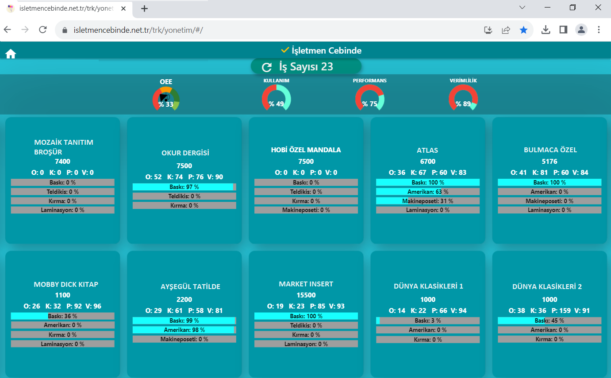Screen dimensions: 611x378
Task: Open the Chrome three-dot menu
Action: [599, 30]
